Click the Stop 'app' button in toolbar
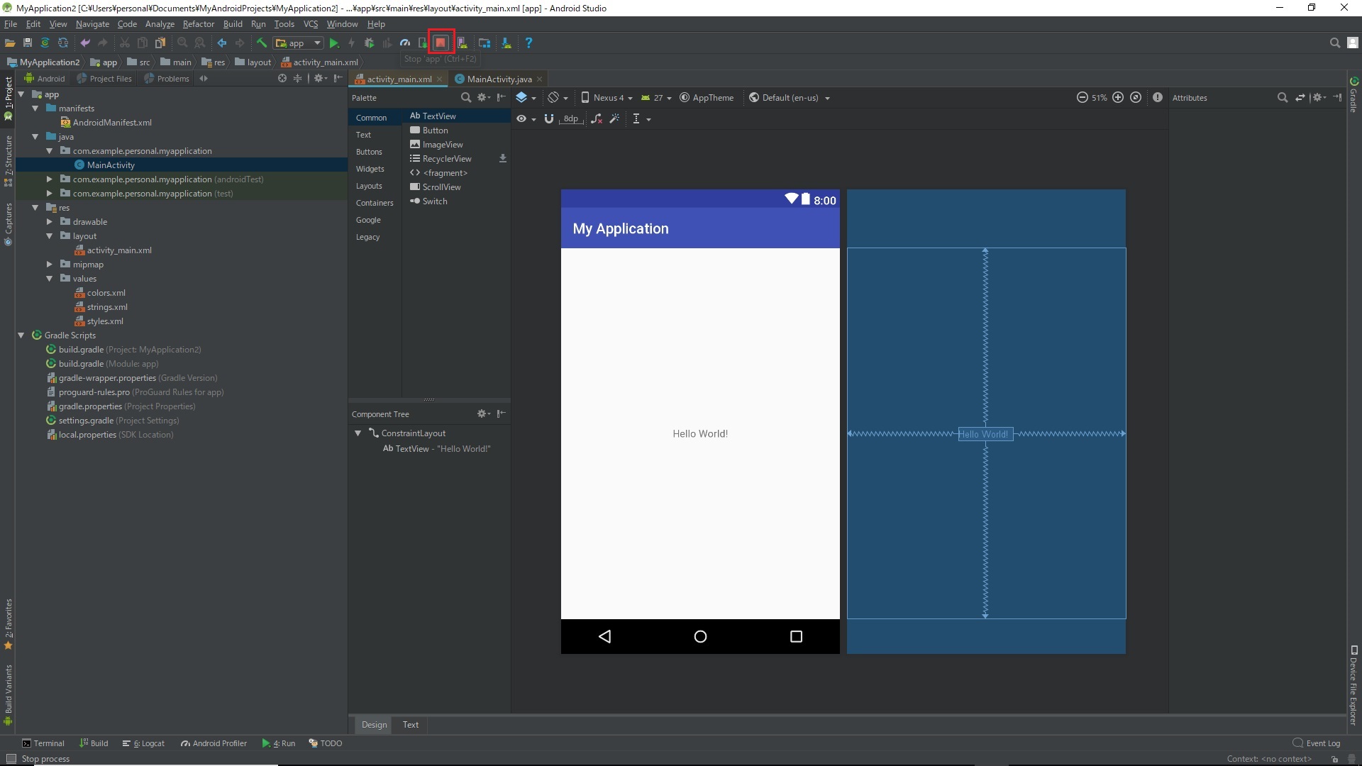 [x=441, y=42]
